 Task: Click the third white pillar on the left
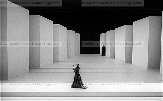click(60, 43)
